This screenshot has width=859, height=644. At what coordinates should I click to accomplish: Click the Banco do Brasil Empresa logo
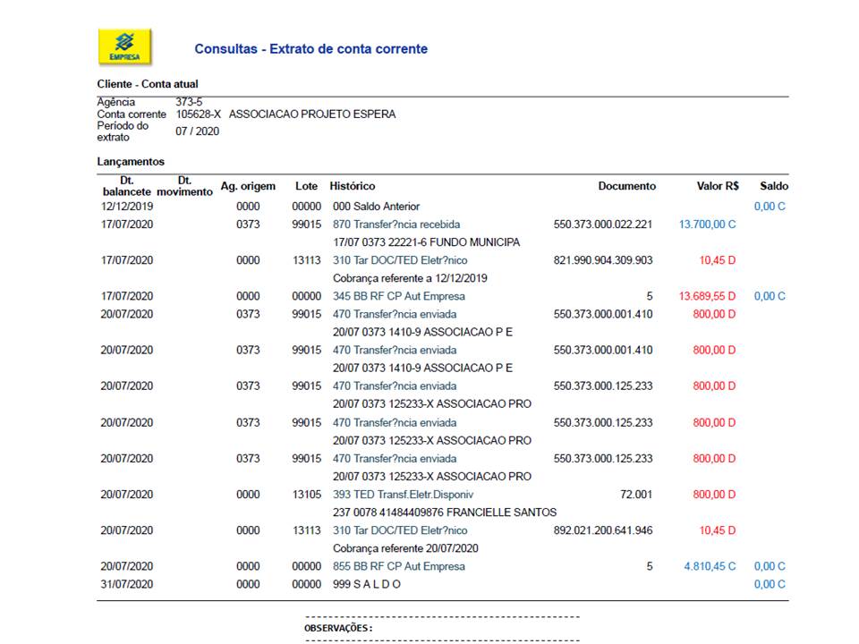(124, 47)
